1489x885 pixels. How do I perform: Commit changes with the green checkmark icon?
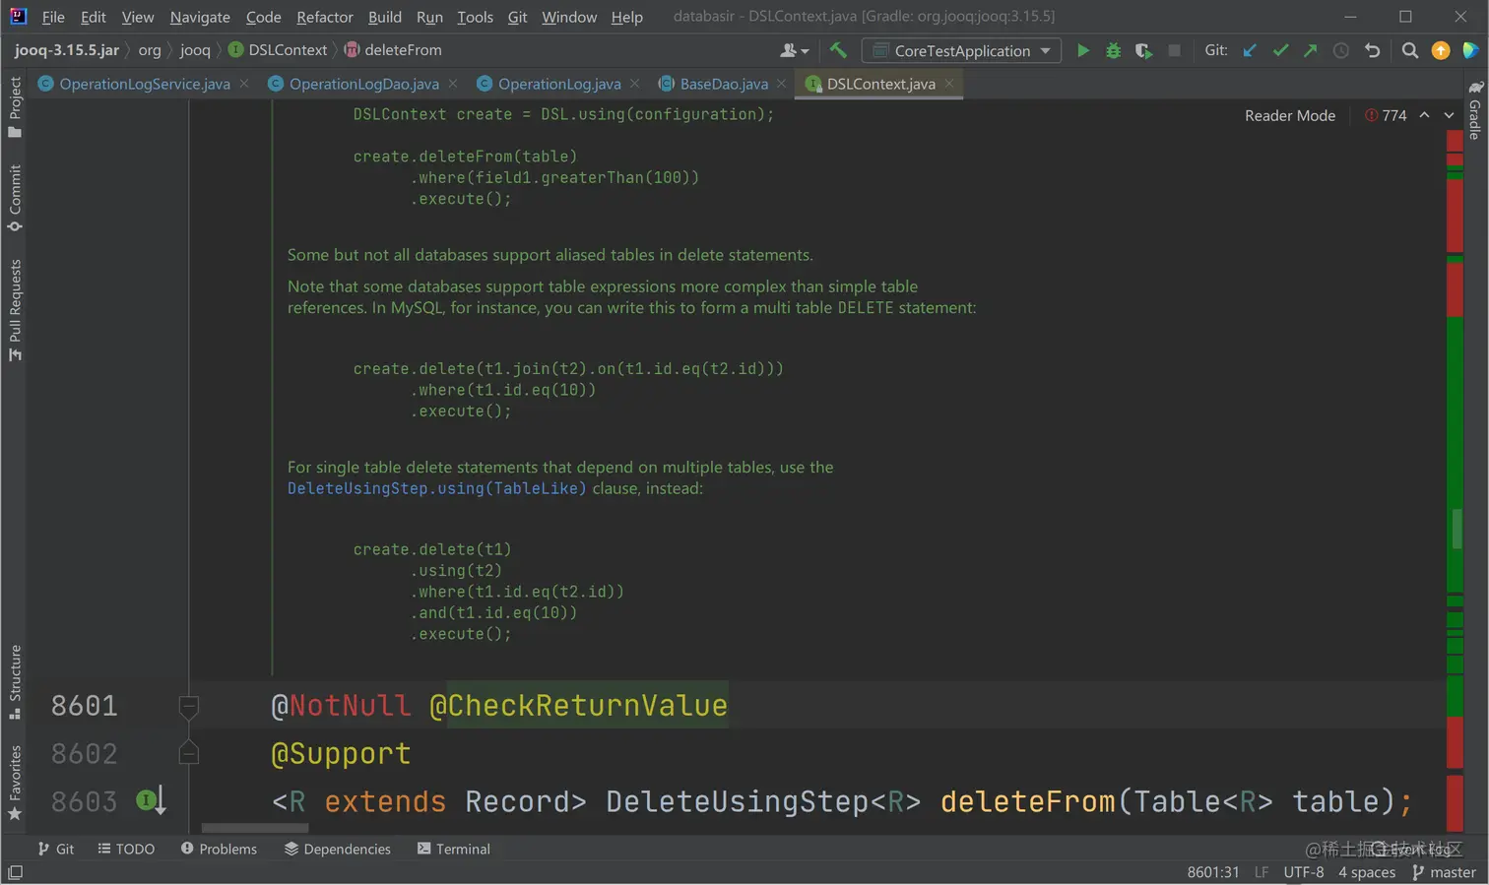1280,50
